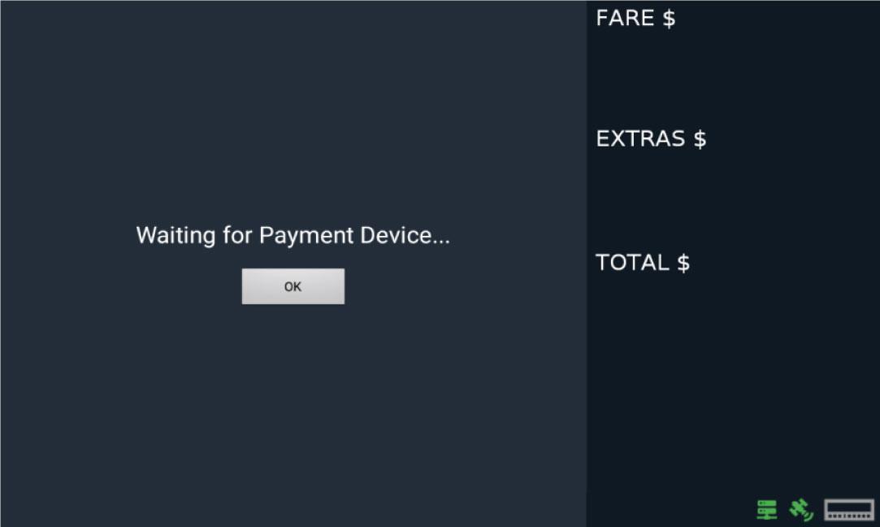Image resolution: width=880 pixels, height=527 pixels.
Task: Acknowledge payment device wait with OK
Action: (x=293, y=286)
